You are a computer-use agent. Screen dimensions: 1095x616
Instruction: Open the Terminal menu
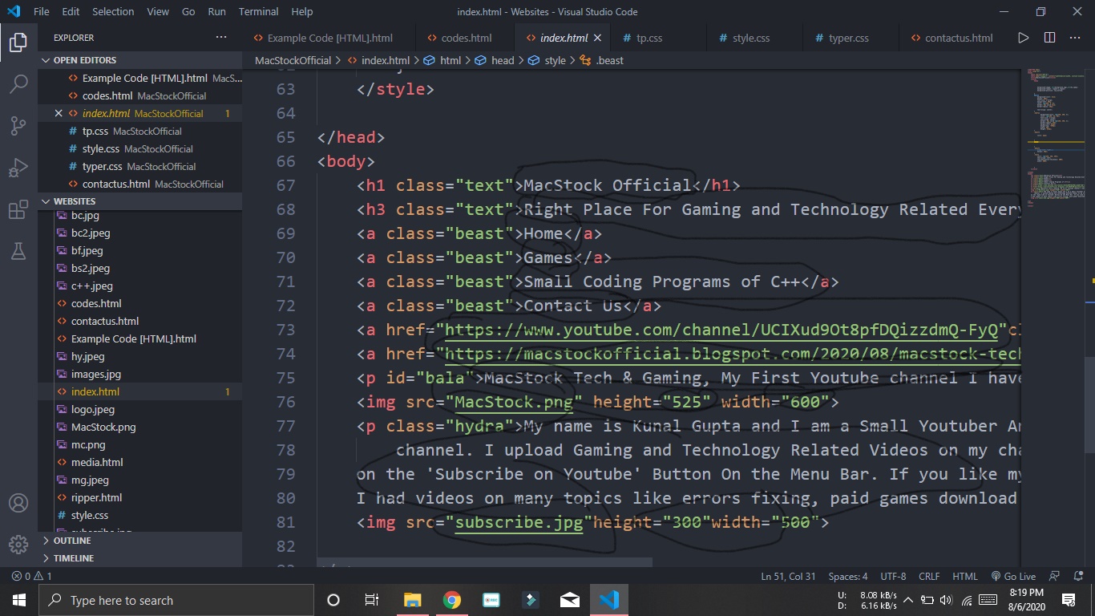tap(258, 12)
